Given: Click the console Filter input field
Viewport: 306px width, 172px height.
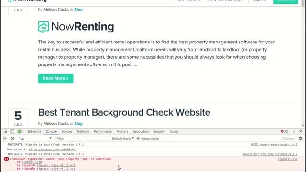Looking at the screenshot, I should (x=82, y=138).
